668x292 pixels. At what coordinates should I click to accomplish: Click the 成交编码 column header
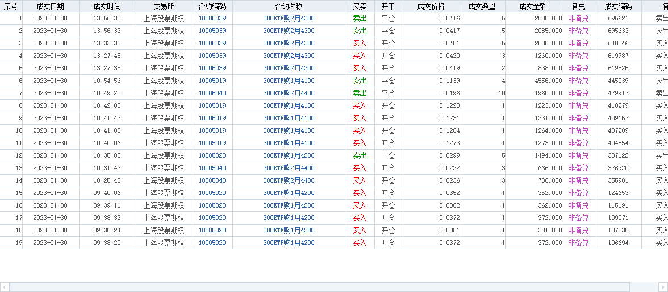618,6
